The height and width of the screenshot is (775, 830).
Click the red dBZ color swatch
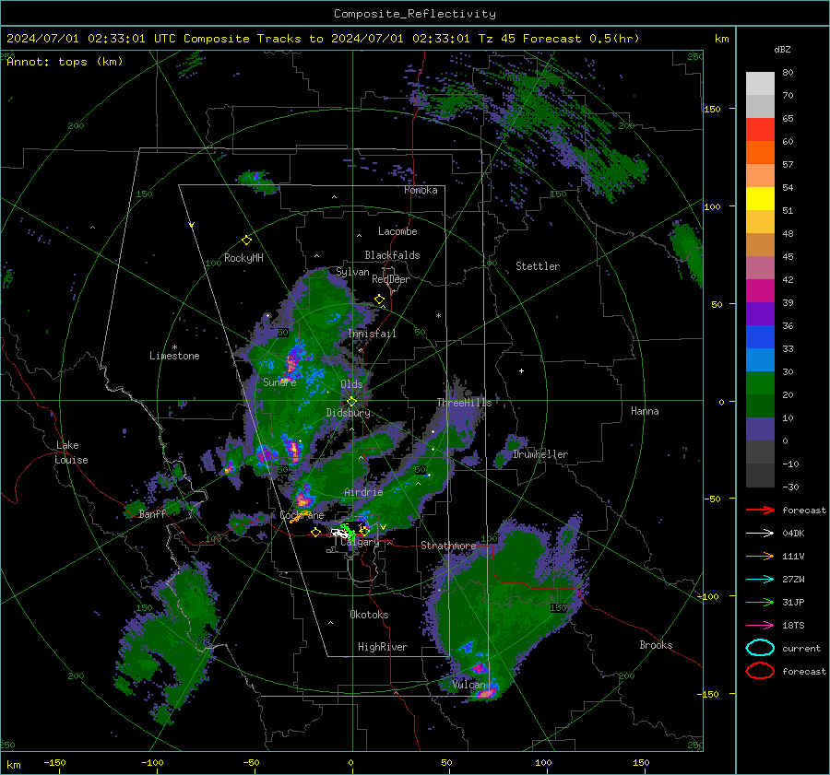pos(760,129)
